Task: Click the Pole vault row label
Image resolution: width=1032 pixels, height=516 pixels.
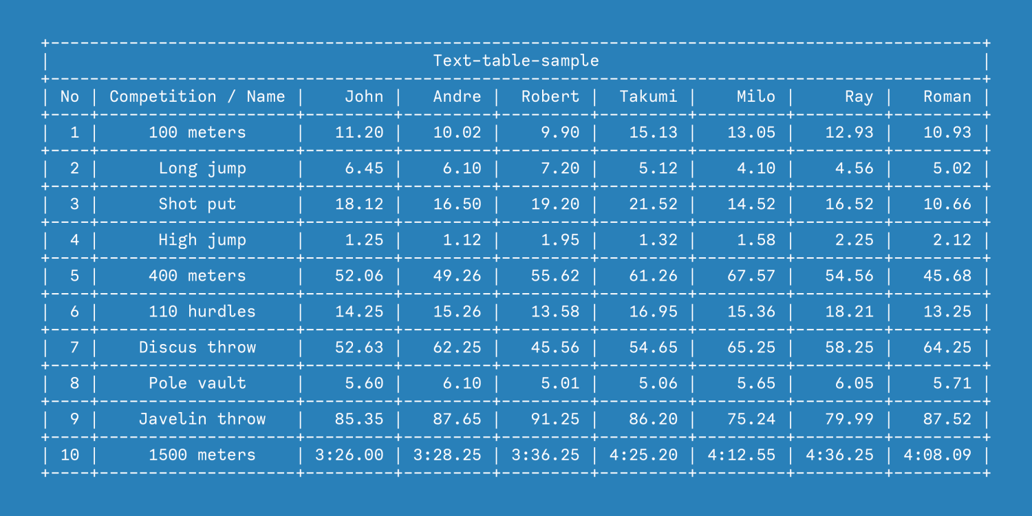Action: [x=197, y=383]
